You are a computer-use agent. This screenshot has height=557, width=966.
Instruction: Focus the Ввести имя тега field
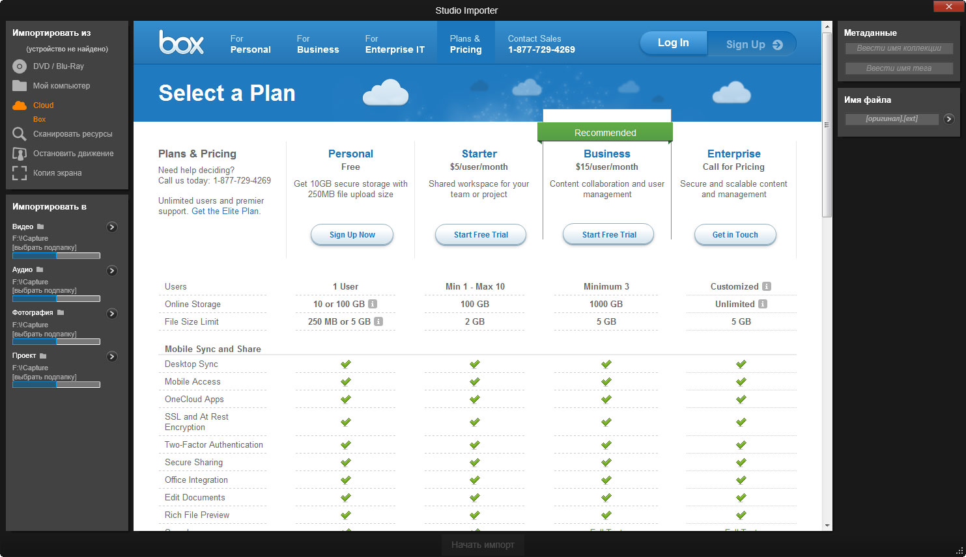(x=899, y=68)
